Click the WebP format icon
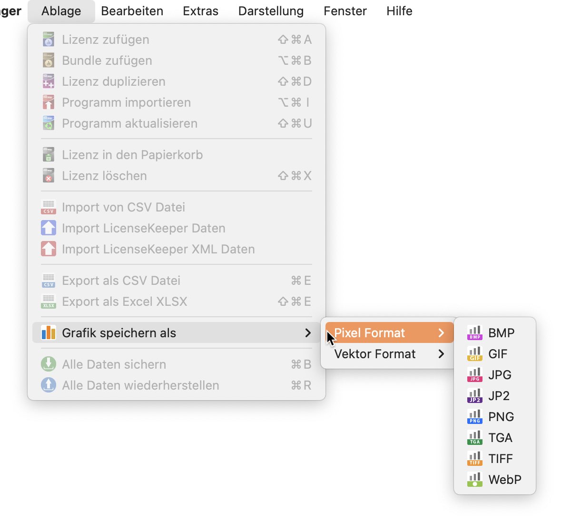571x523 pixels. click(474, 480)
